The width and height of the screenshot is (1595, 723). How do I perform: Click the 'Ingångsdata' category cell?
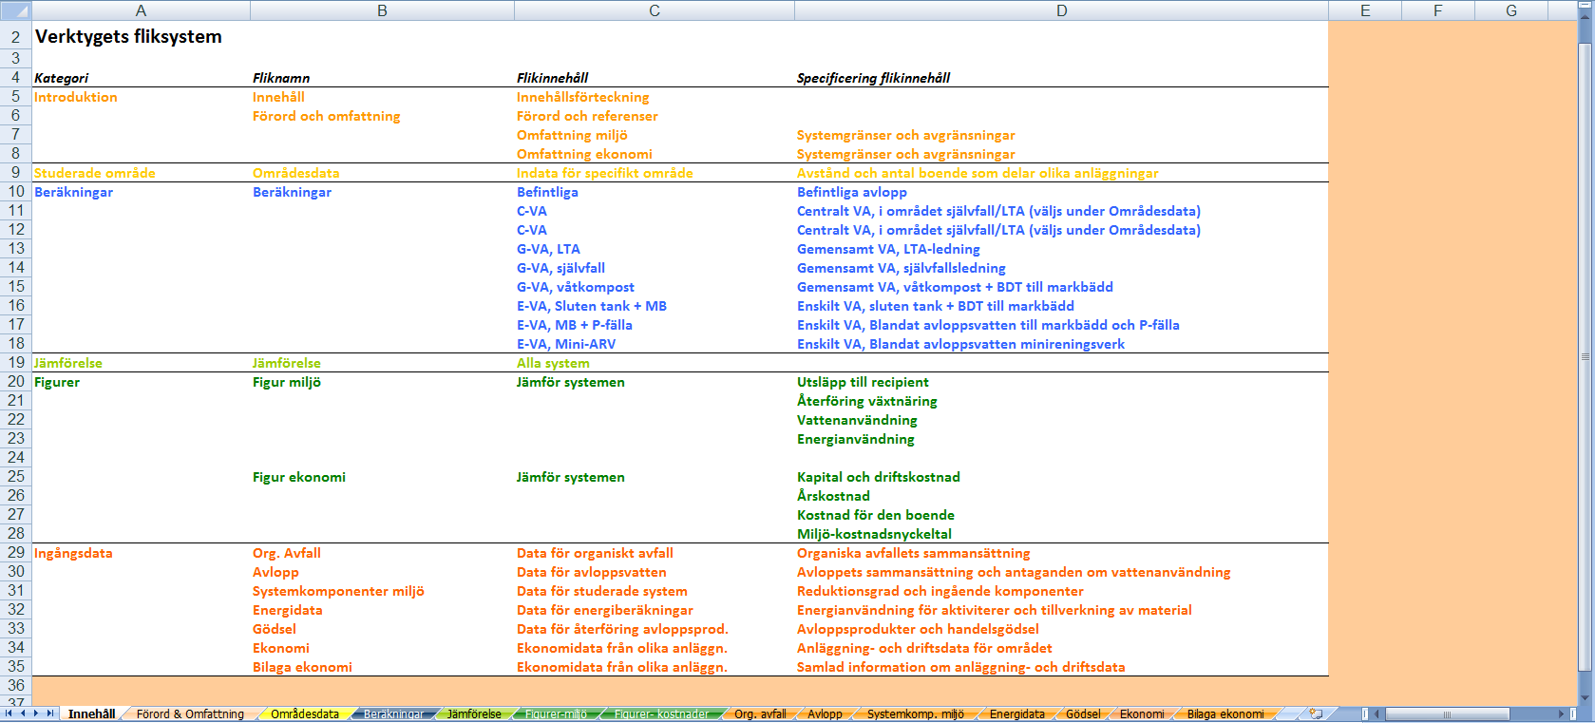coord(73,553)
